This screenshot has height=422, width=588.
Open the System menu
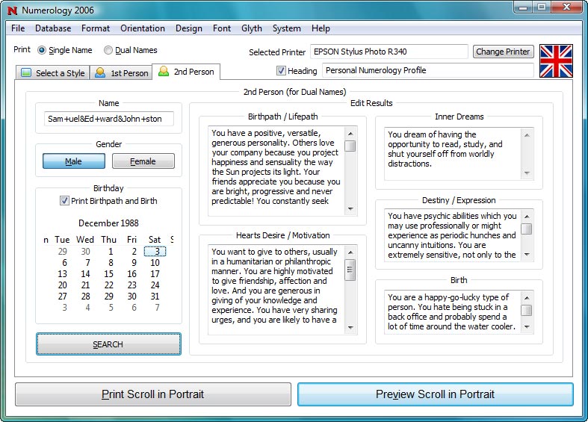(286, 28)
